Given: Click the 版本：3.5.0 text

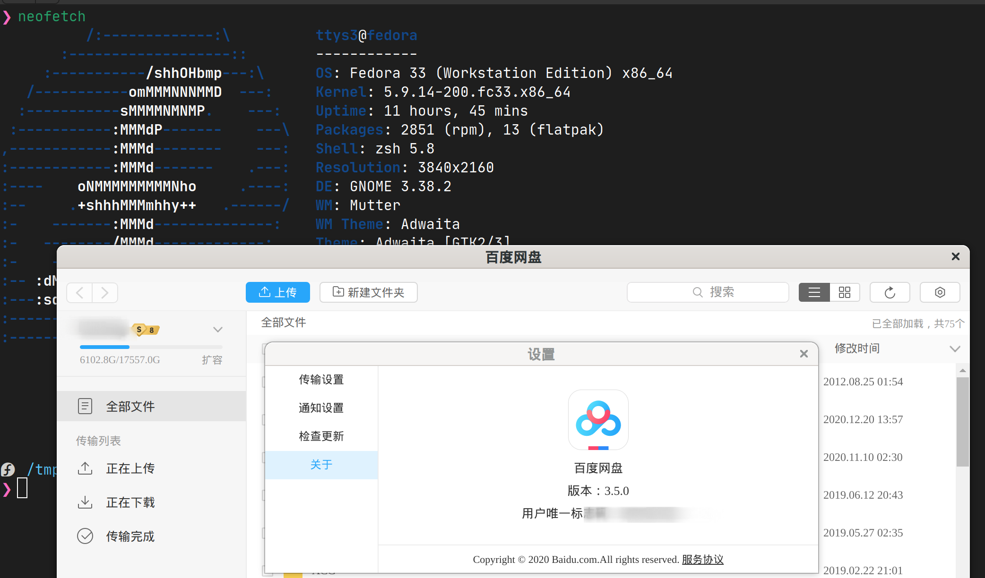Looking at the screenshot, I should click(598, 491).
